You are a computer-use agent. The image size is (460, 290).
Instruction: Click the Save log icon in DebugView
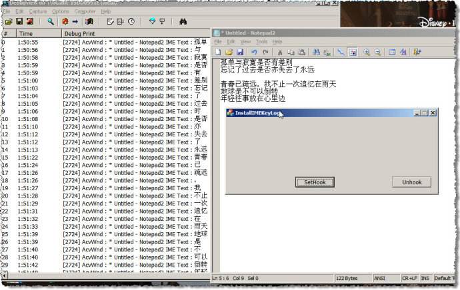pyautogui.click(x=19, y=22)
